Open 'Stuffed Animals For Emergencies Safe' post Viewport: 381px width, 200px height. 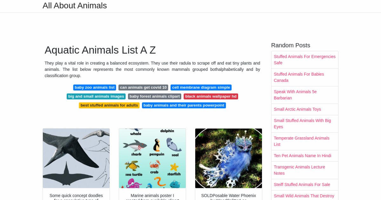tap(304, 60)
